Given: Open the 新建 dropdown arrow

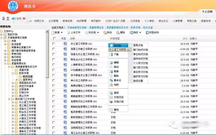Looking at the screenshot, I should coord(61,32).
